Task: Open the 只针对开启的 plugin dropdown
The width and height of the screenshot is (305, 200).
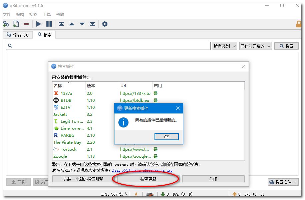Action: click(255, 46)
